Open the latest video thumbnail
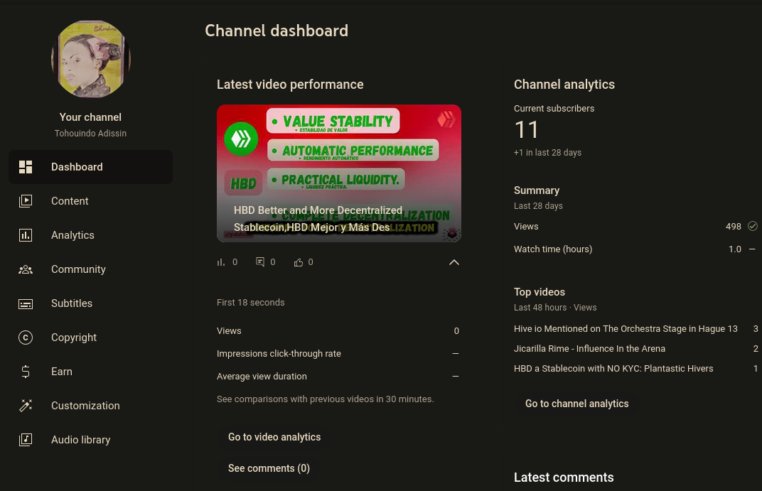Image resolution: width=762 pixels, height=491 pixels. [x=339, y=173]
